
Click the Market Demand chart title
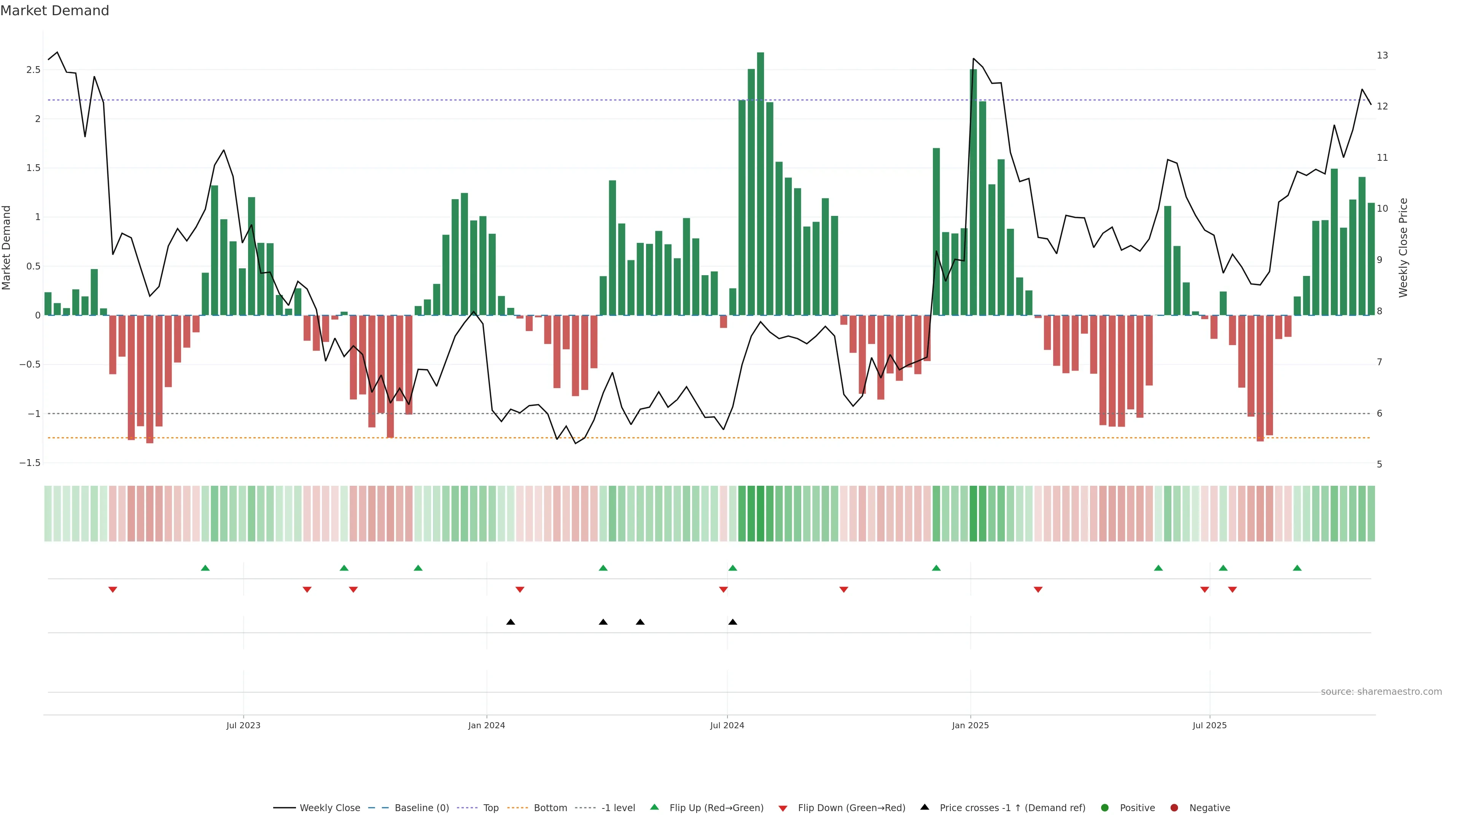pos(55,11)
